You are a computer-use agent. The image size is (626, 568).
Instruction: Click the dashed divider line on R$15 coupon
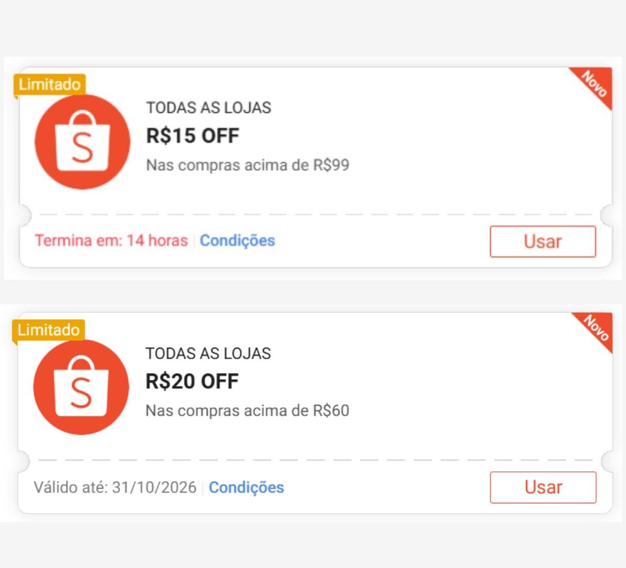click(x=316, y=215)
